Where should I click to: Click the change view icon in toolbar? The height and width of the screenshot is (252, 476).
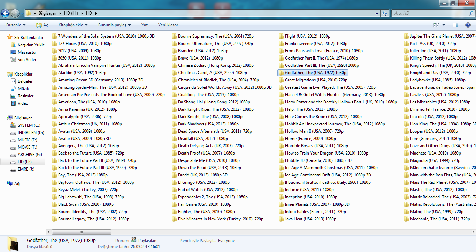[436, 25]
